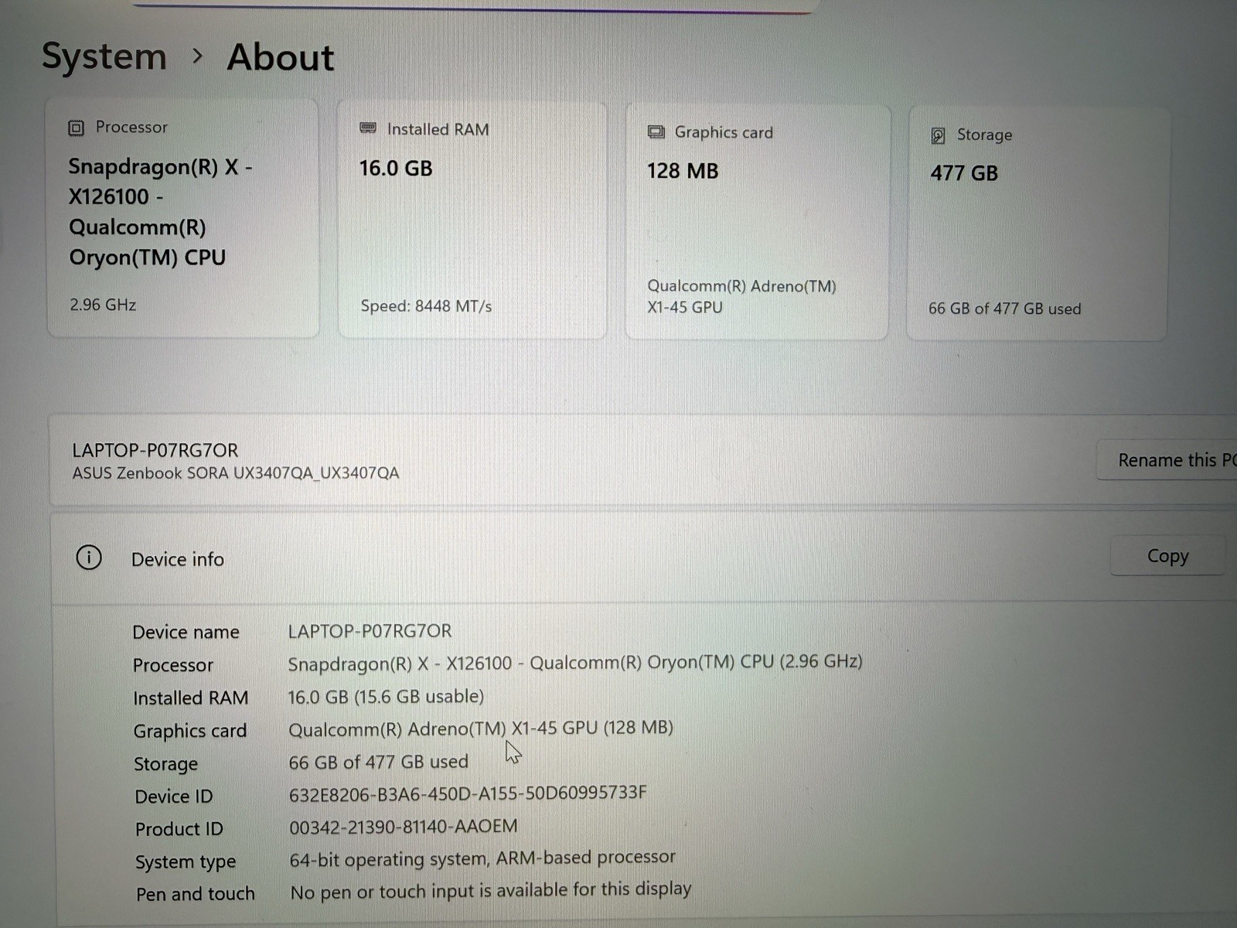Select the Storage card title
The width and height of the screenshot is (1237, 928).
(984, 135)
